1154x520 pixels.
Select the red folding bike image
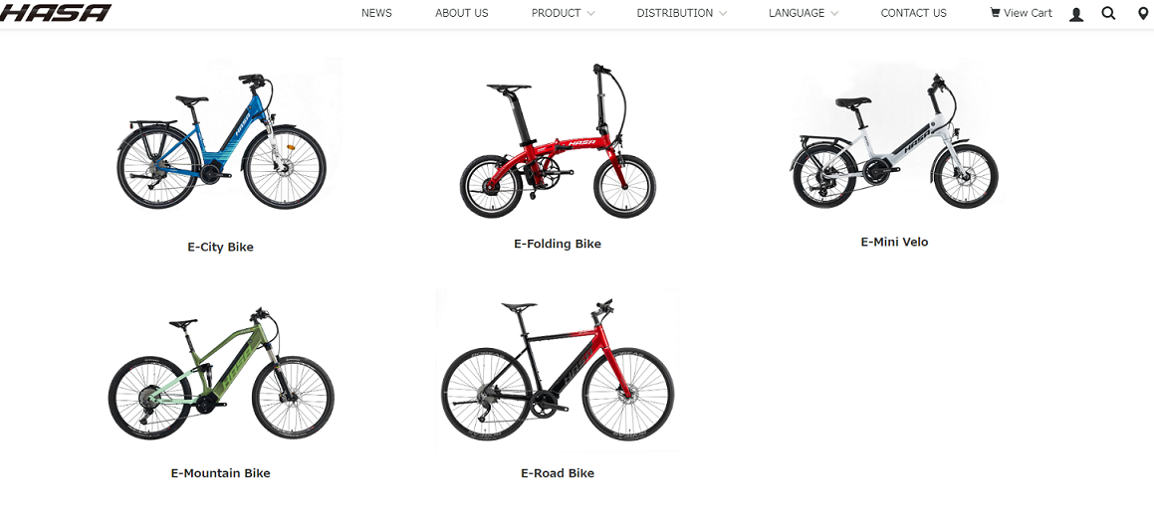tap(558, 141)
